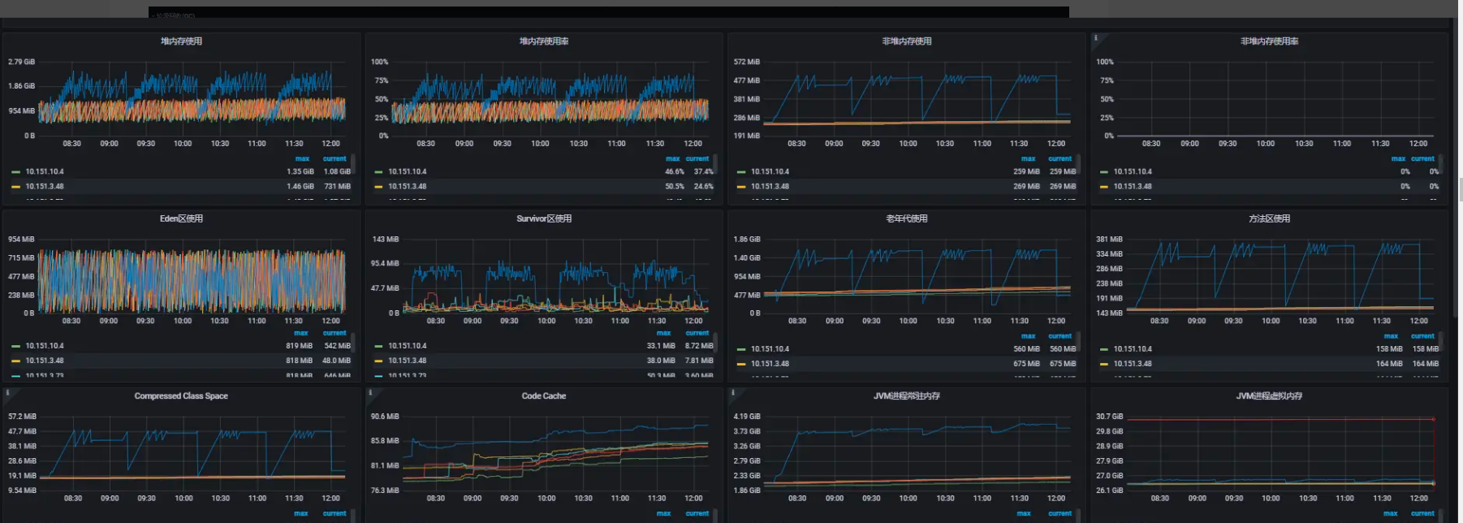Screen dimensions: 1463x523
Task: Sort Eden区使用 legend by max column
Action: [301, 333]
